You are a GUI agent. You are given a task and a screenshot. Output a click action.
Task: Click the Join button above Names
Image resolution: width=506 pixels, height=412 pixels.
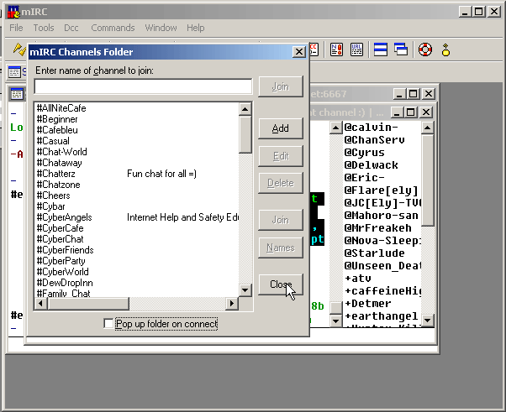(x=281, y=220)
